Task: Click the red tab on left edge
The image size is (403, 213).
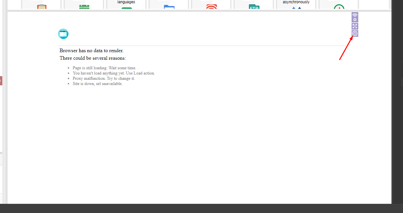Action: (1, 80)
